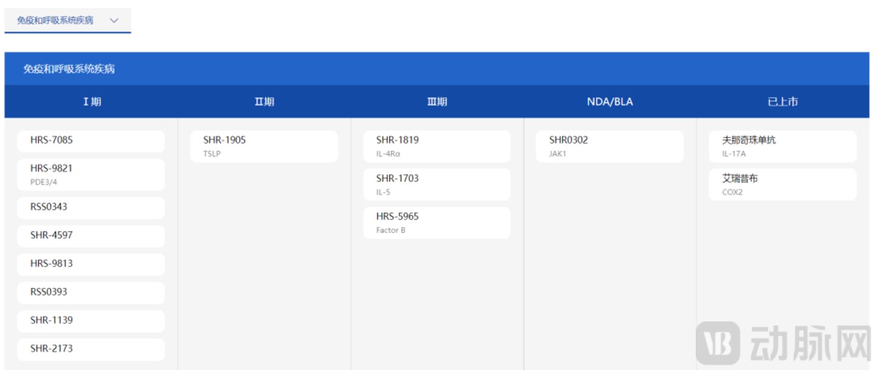
Task: Click the SHR-1819 IL-4Rα card
Action: pyautogui.click(x=437, y=146)
